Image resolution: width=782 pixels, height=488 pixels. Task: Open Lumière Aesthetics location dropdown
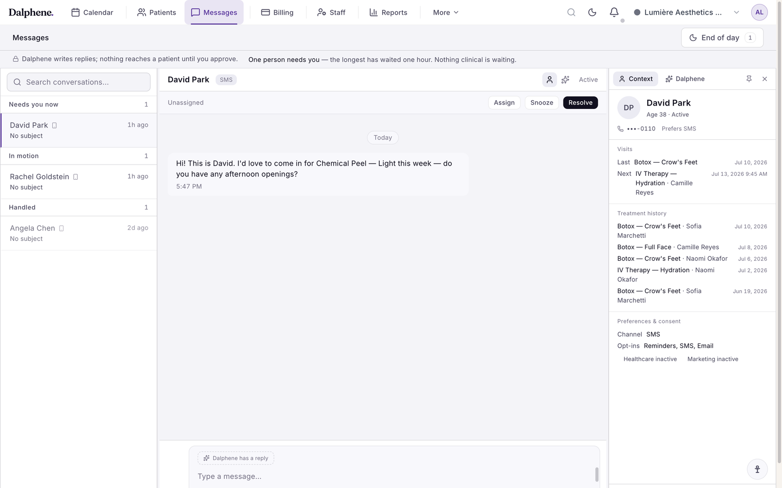coord(686,12)
